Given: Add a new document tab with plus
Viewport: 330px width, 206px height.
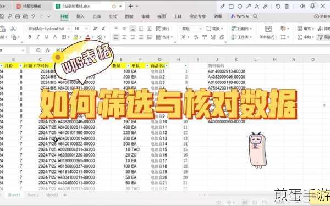Looking at the screenshot, I should point(131,6).
